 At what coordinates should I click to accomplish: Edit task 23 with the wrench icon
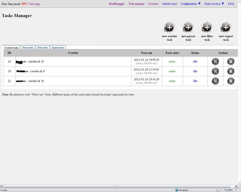click(215, 81)
